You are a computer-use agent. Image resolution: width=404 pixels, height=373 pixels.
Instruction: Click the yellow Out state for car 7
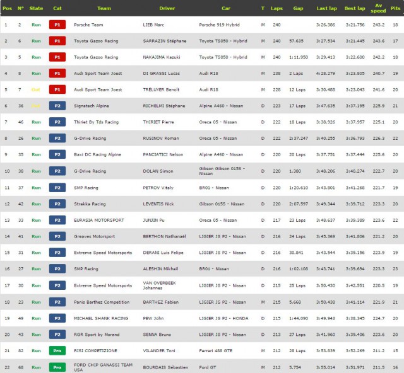click(x=36, y=89)
